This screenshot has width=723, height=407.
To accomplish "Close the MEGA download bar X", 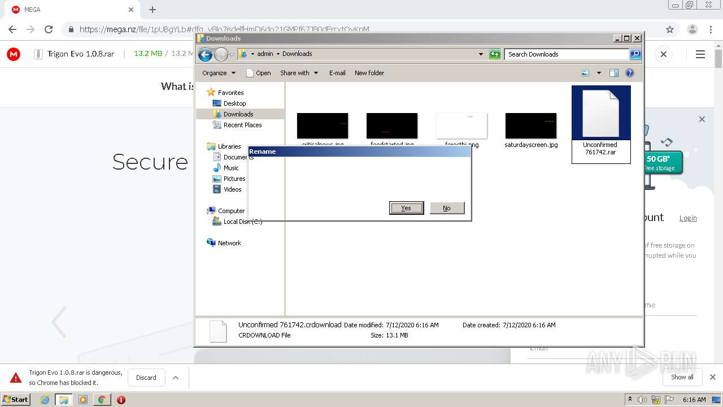I will (x=664, y=54).
